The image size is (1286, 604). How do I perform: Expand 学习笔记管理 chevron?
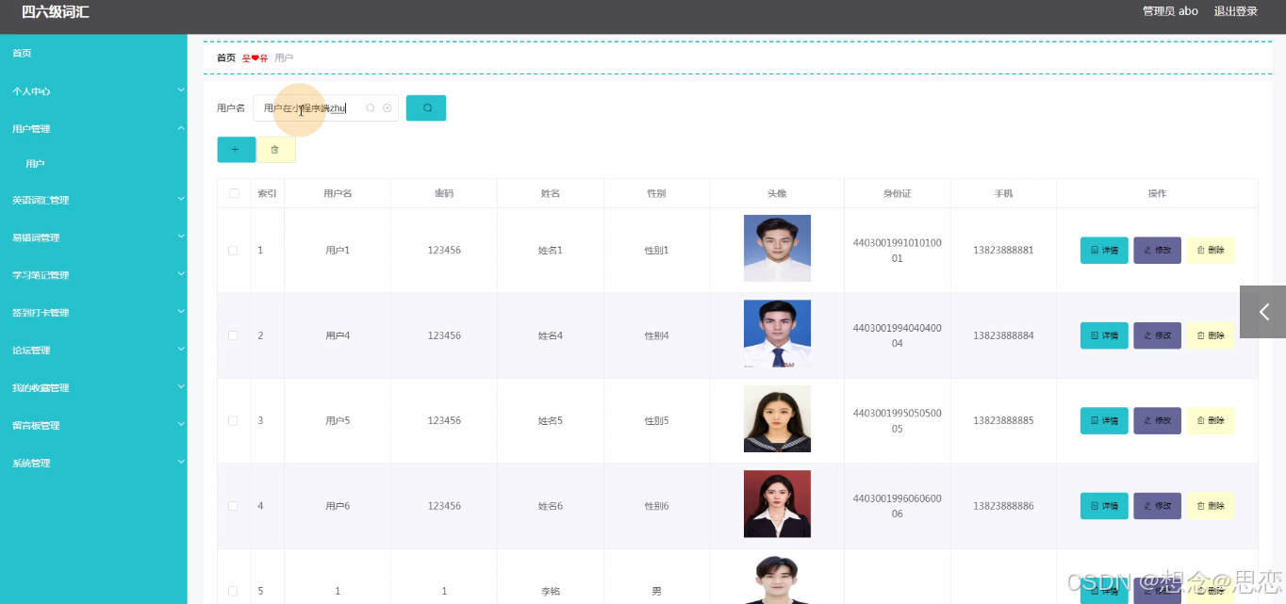pos(181,274)
